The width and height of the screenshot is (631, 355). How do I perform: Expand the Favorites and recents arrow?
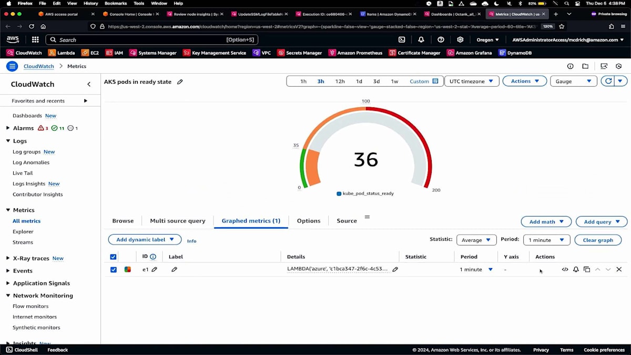click(x=85, y=100)
